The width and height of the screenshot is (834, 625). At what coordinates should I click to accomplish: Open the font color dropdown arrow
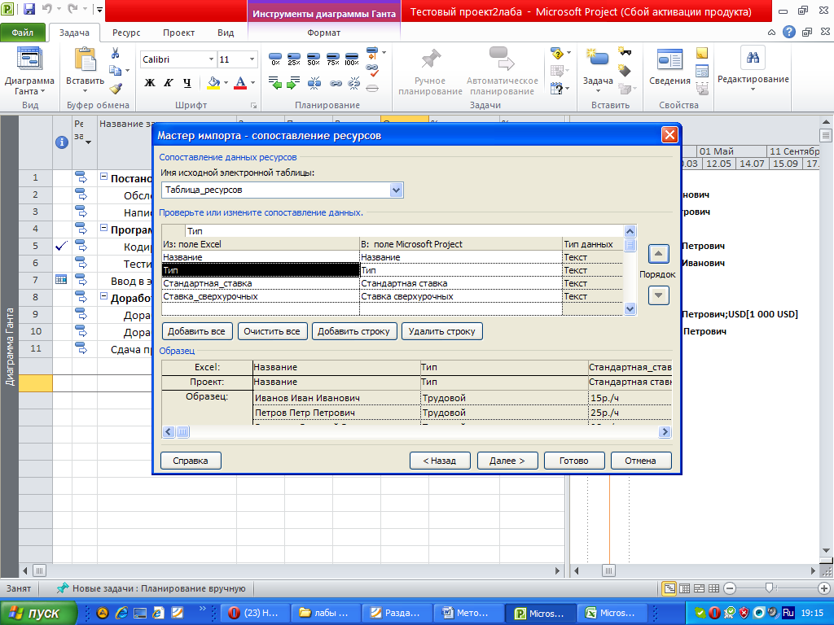click(252, 83)
